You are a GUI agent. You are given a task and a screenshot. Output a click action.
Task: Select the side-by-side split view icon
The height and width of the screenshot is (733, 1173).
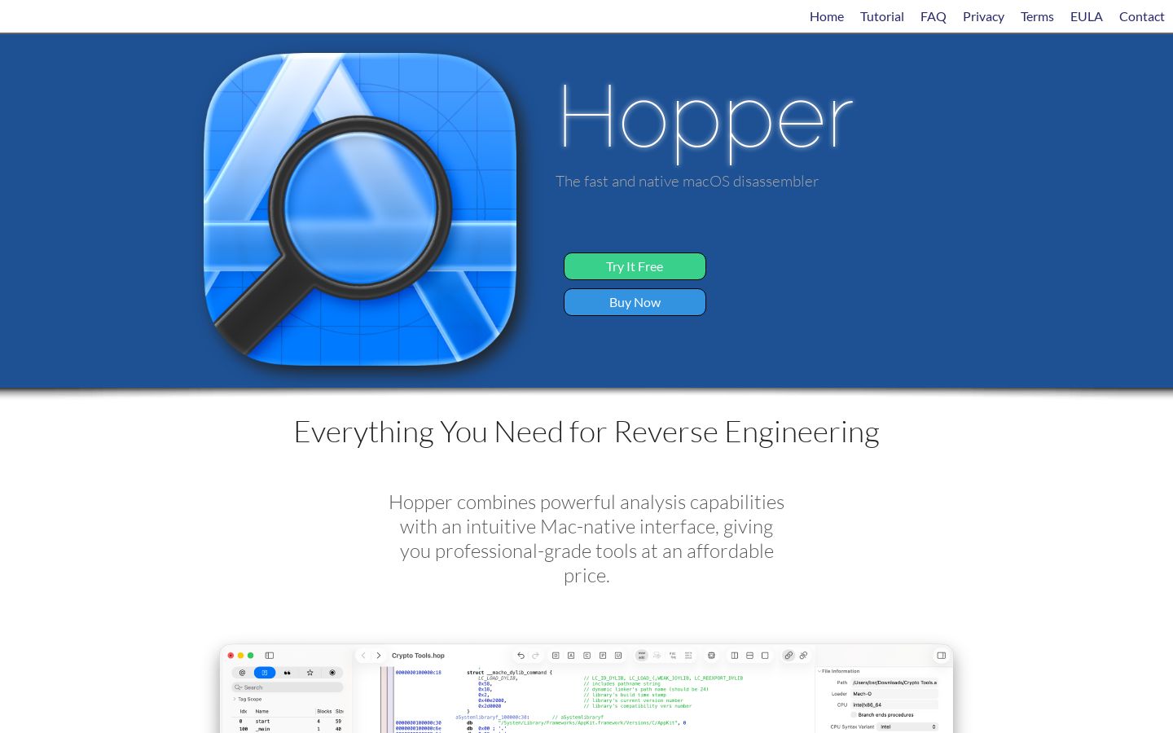click(735, 655)
